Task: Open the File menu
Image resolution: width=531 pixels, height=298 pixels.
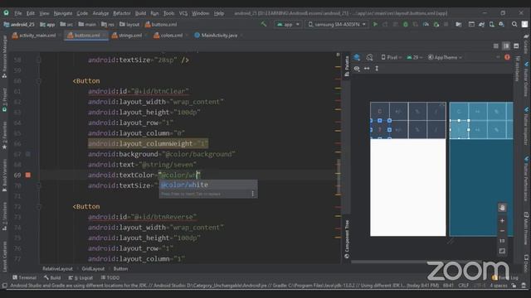Action: [x=18, y=13]
